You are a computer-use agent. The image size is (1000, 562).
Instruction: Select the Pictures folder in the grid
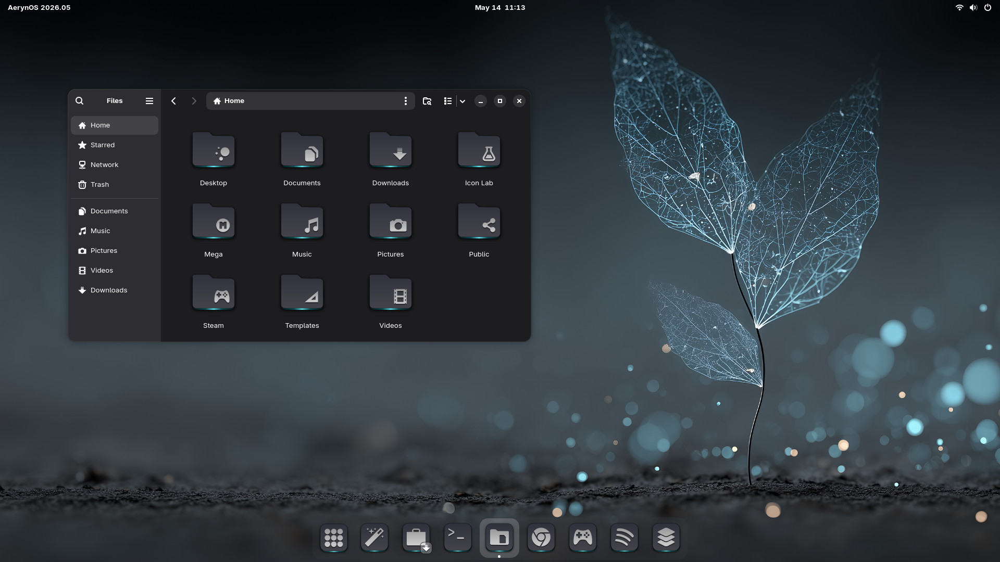pos(391,221)
